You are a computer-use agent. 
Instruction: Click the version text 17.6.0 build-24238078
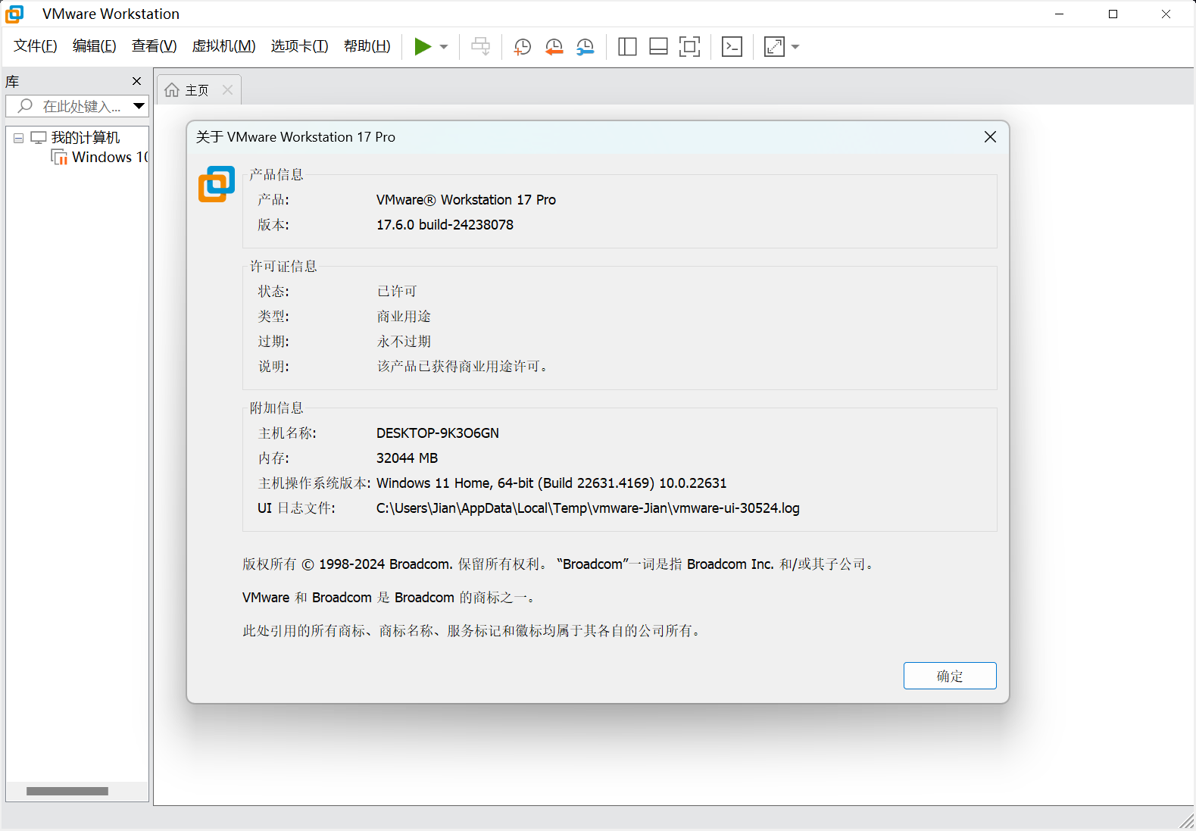[x=445, y=225]
